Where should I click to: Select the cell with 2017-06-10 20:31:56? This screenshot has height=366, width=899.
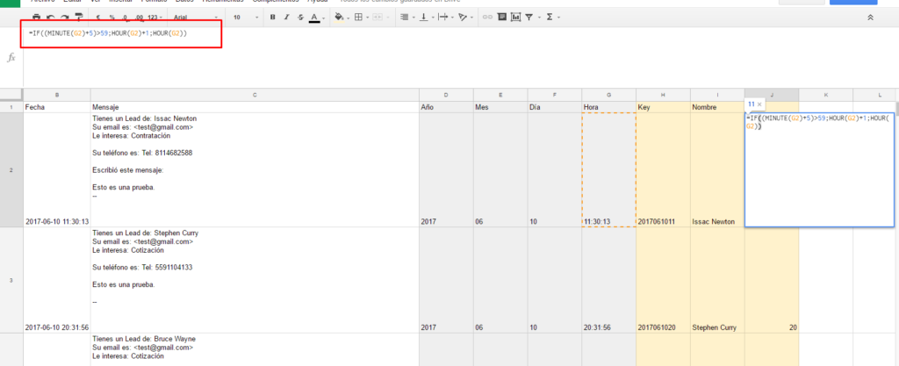tap(57, 280)
